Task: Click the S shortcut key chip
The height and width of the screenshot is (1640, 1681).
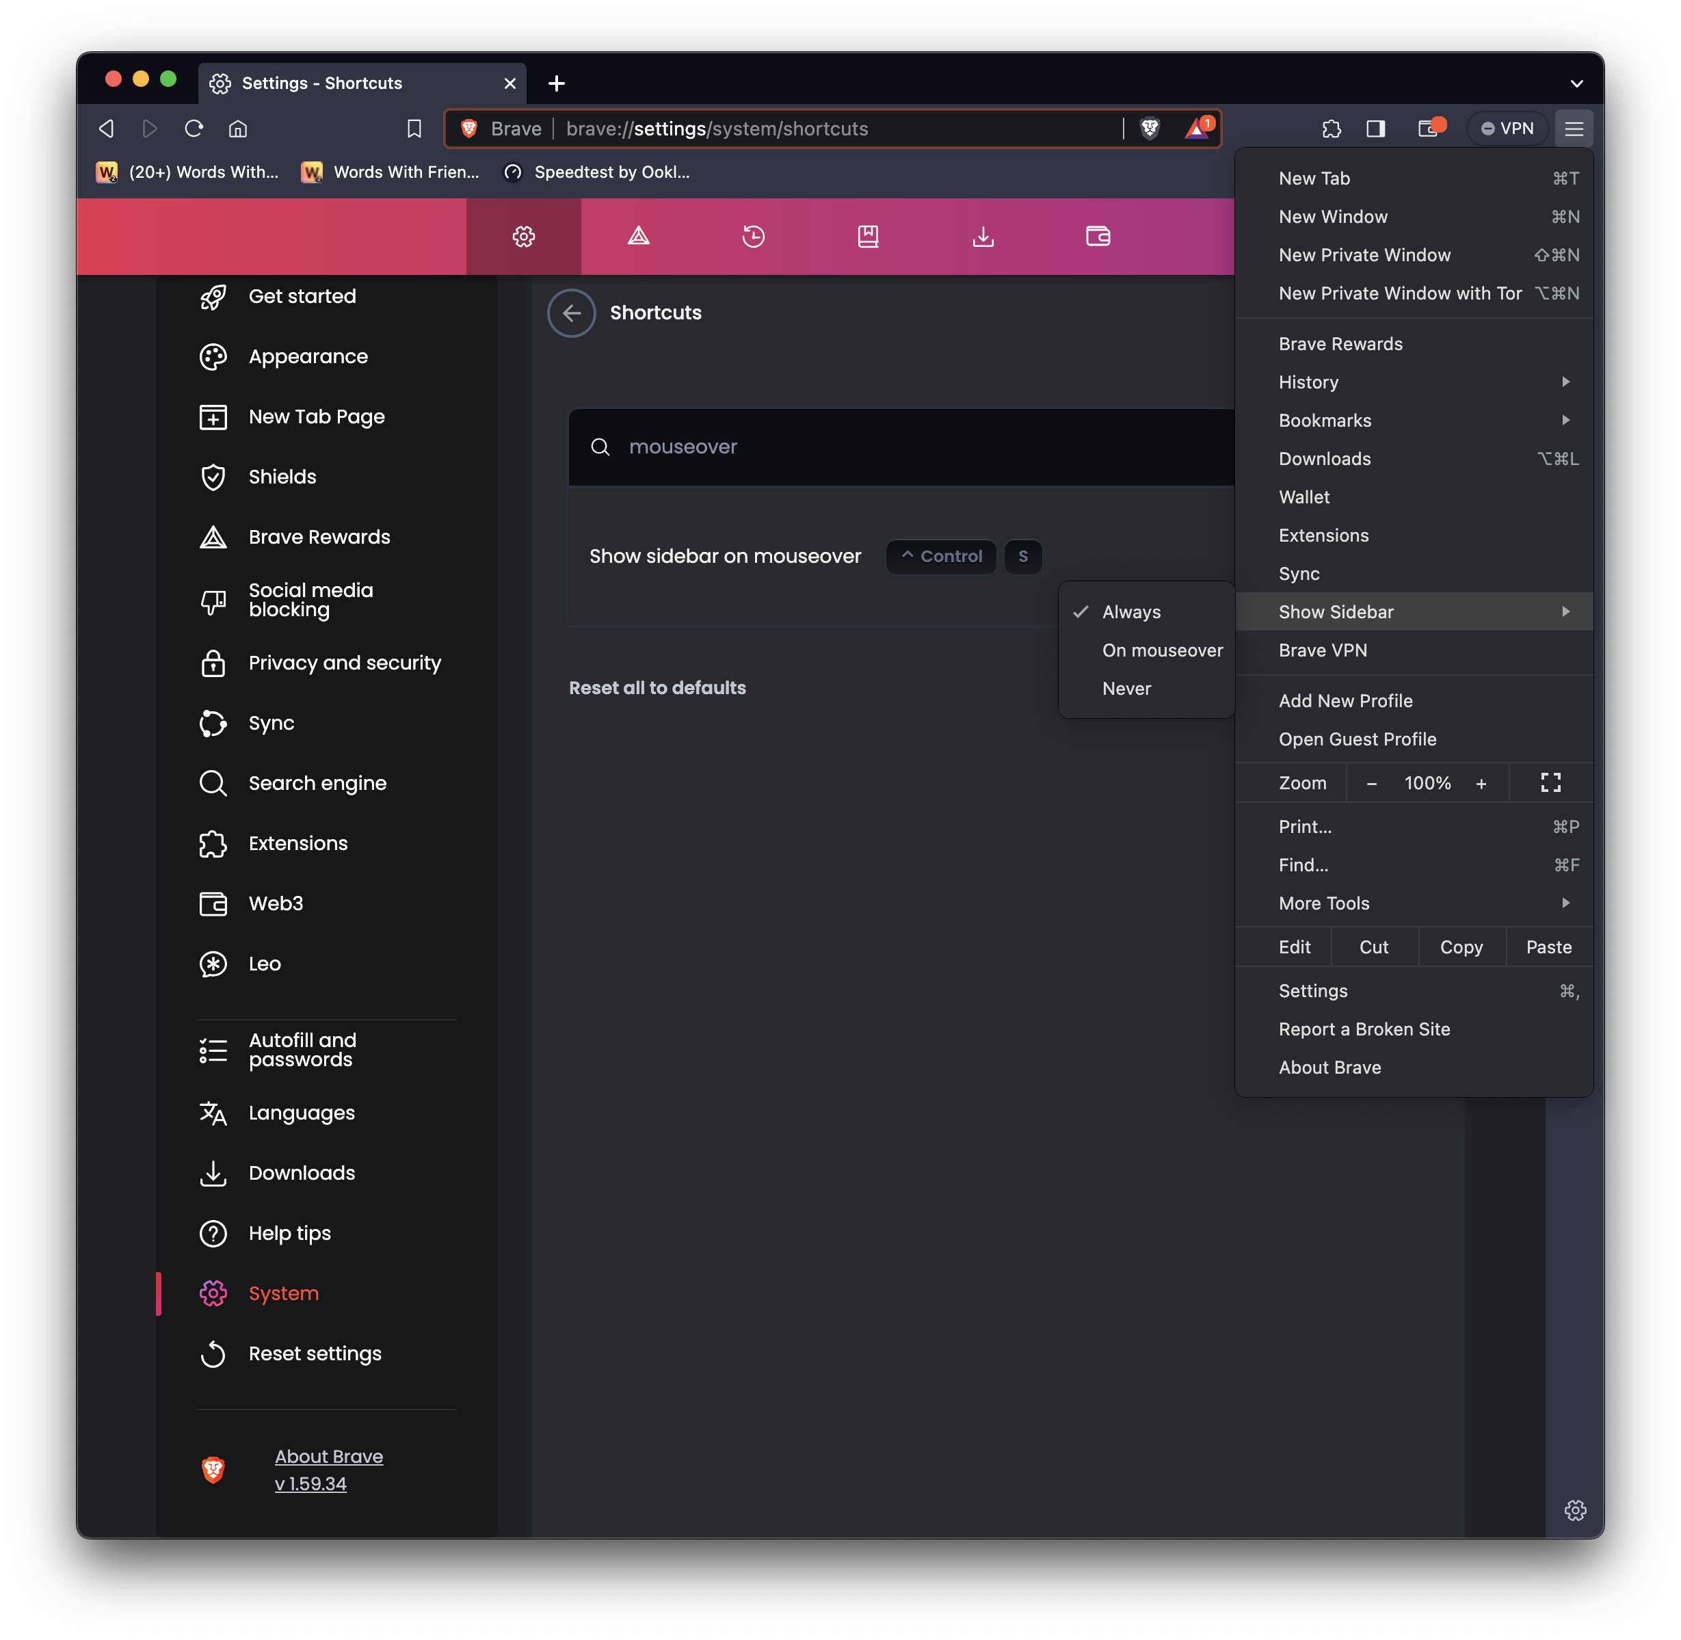Action: (x=1022, y=557)
